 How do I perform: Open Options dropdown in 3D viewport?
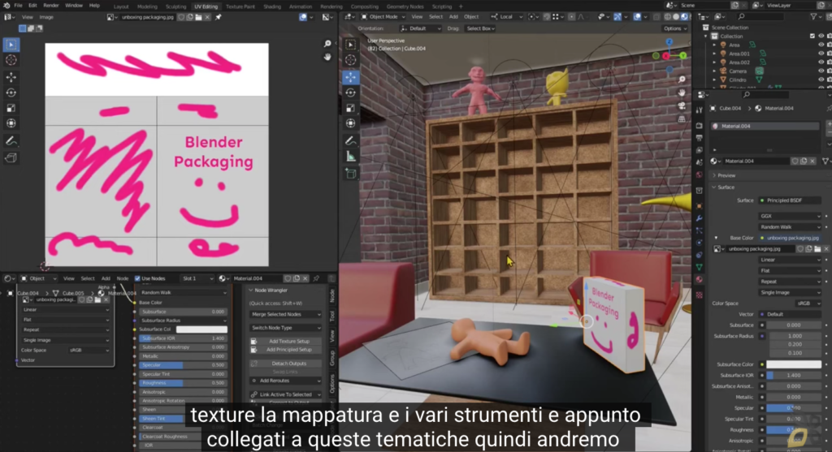(x=675, y=28)
